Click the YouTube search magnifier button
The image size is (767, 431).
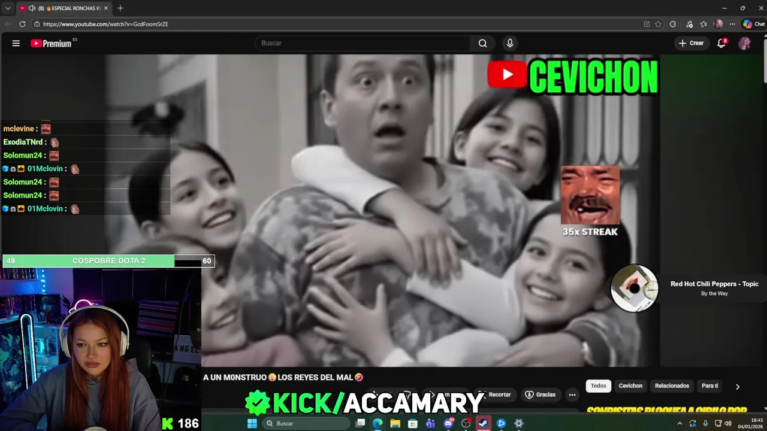point(482,43)
